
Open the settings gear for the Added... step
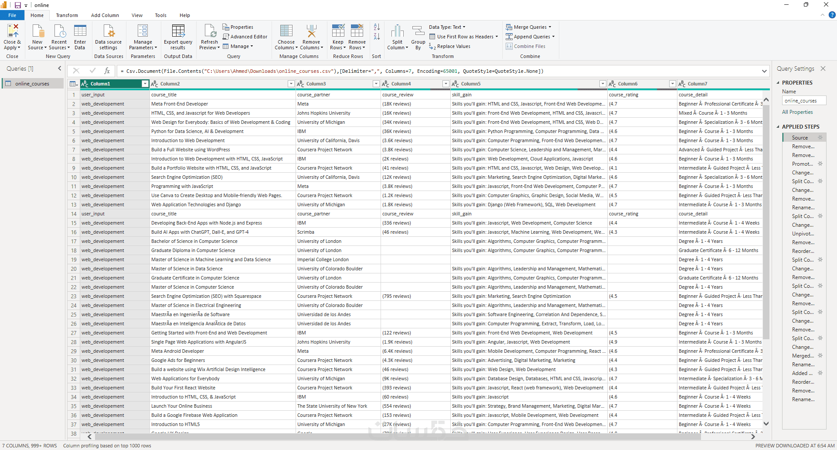tap(820, 373)
